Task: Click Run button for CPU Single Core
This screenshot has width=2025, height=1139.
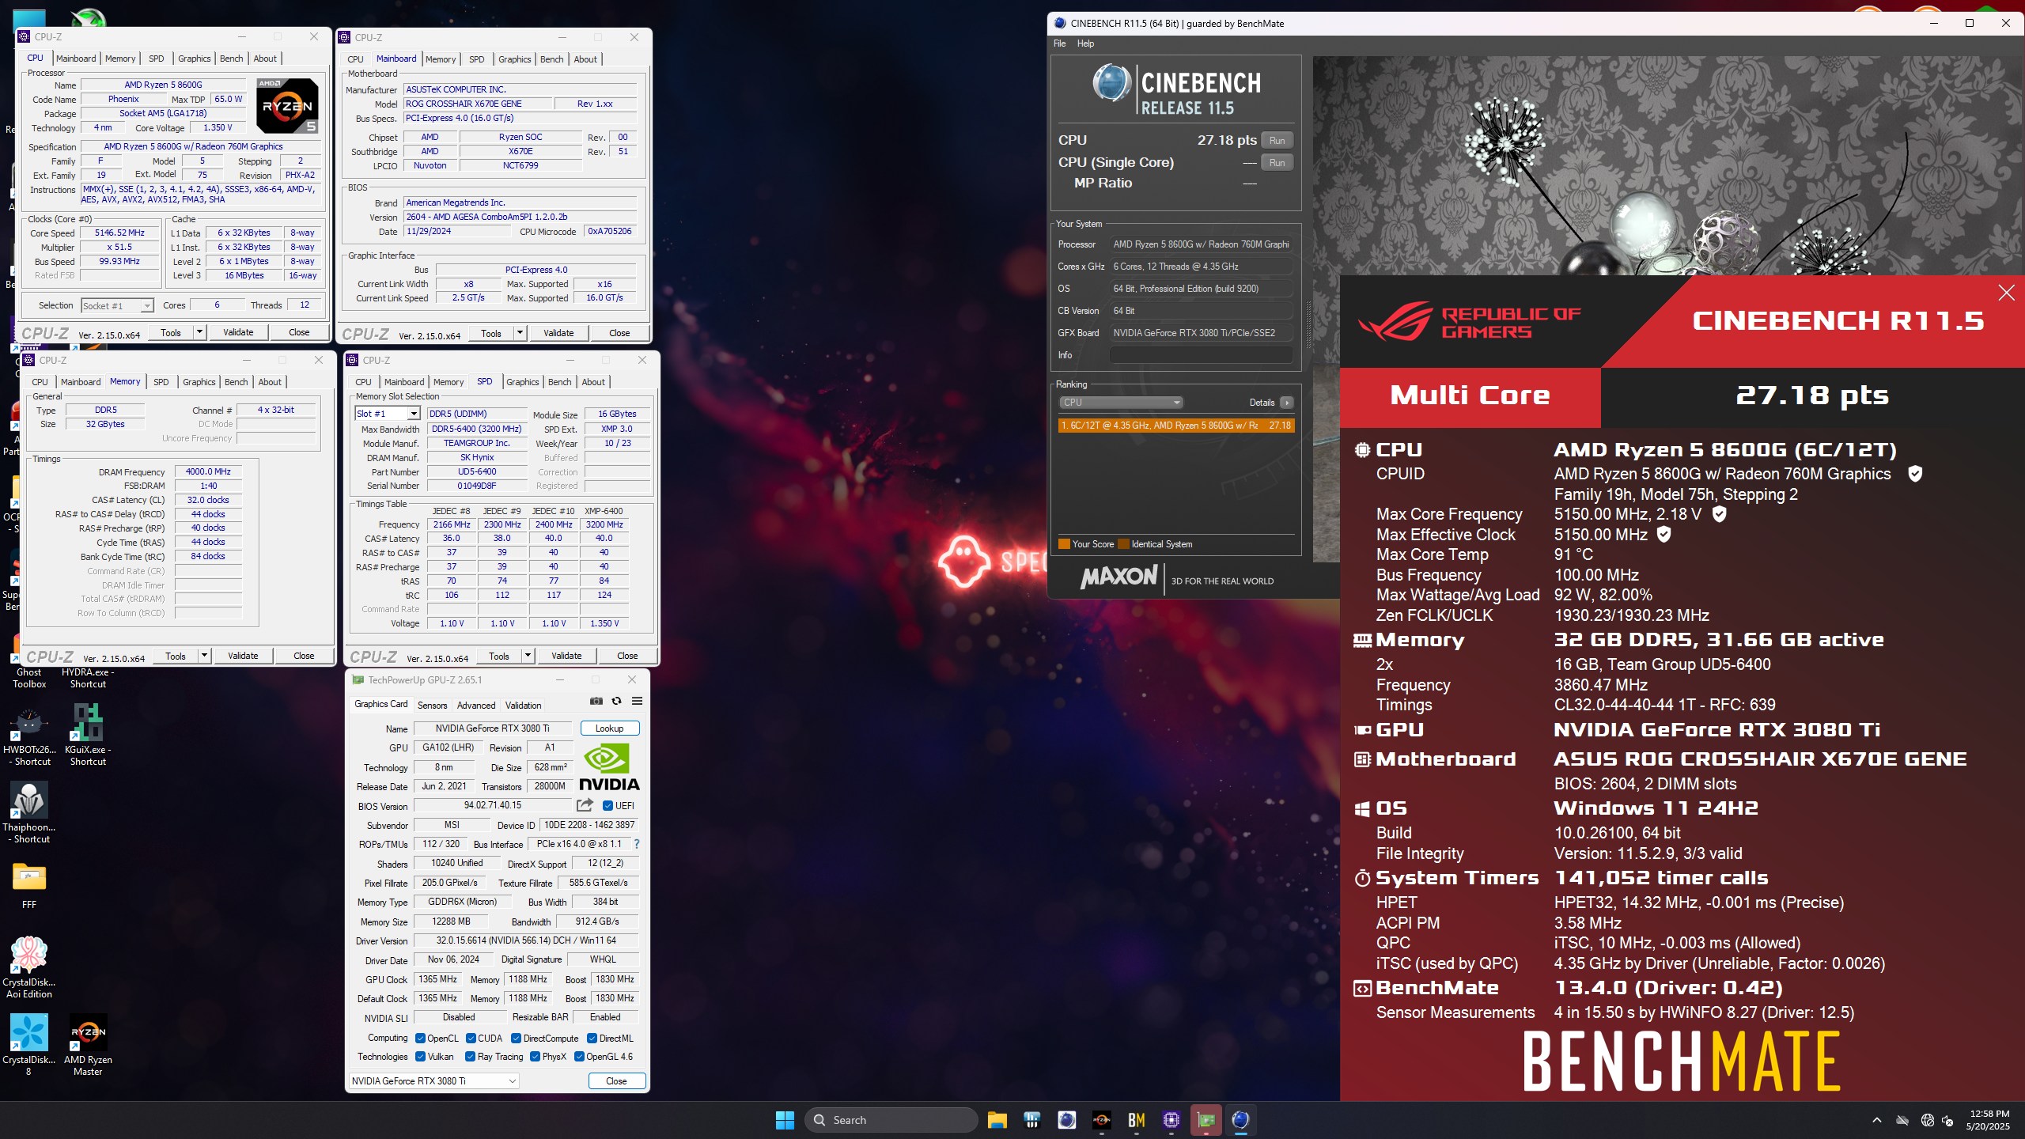Action: tap(1277, 163)
